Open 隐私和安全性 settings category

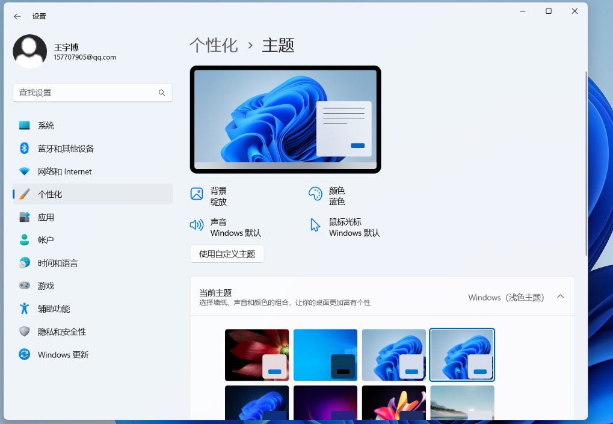[93, 332]
